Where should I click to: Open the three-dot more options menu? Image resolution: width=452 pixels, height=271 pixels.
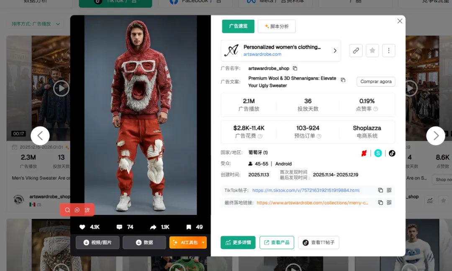tap(388, 51)
